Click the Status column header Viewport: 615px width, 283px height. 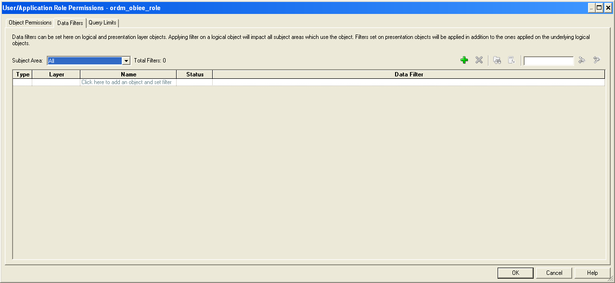tap(195, 74)
